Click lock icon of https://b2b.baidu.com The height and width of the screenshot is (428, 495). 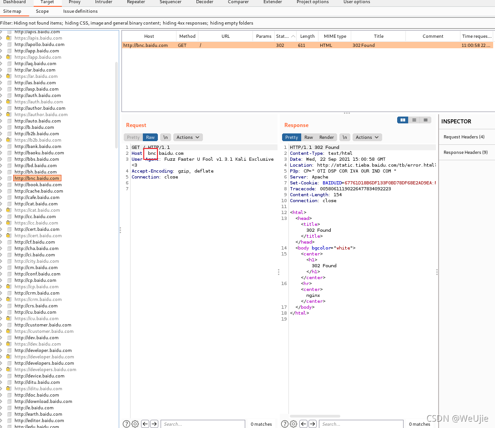pyautogui.click(x=9, y=140)
